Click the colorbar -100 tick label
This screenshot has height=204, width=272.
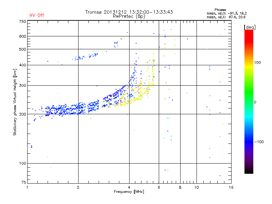[259, 142]
